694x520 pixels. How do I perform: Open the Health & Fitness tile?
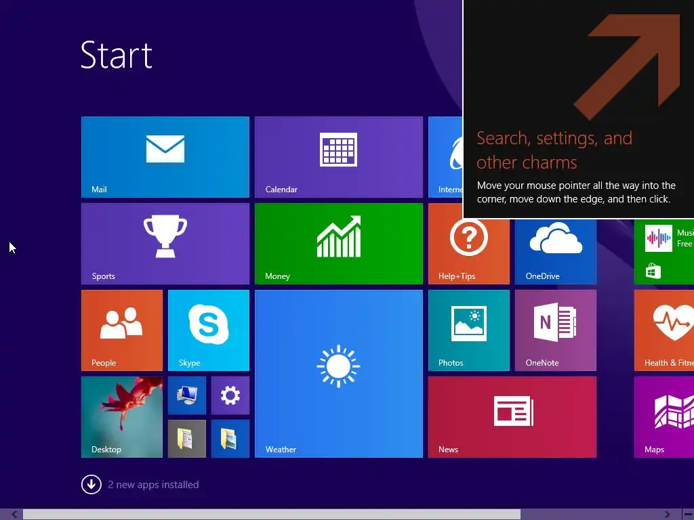click(664, 330)
